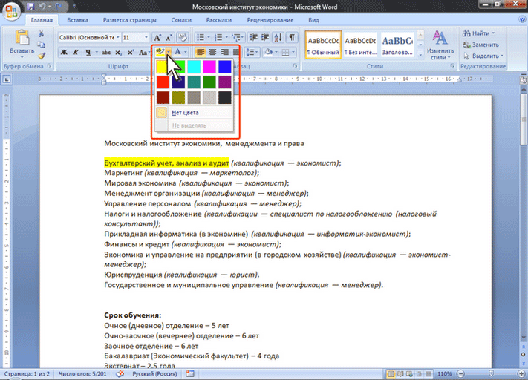The image size is (528, 380).
Task: Expand the Выделить dropdown
Action: click(x=502, y=56)
